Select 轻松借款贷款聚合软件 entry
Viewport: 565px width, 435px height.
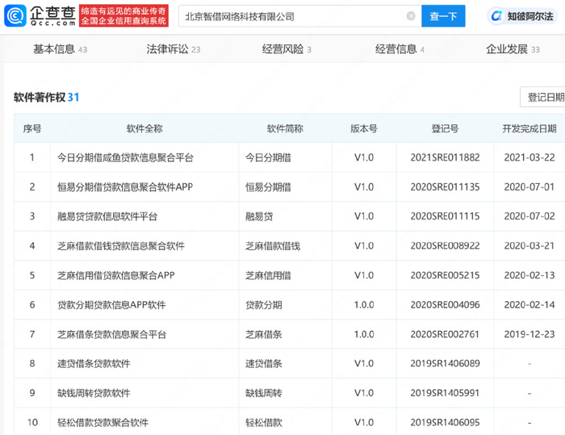coord(103,422)
